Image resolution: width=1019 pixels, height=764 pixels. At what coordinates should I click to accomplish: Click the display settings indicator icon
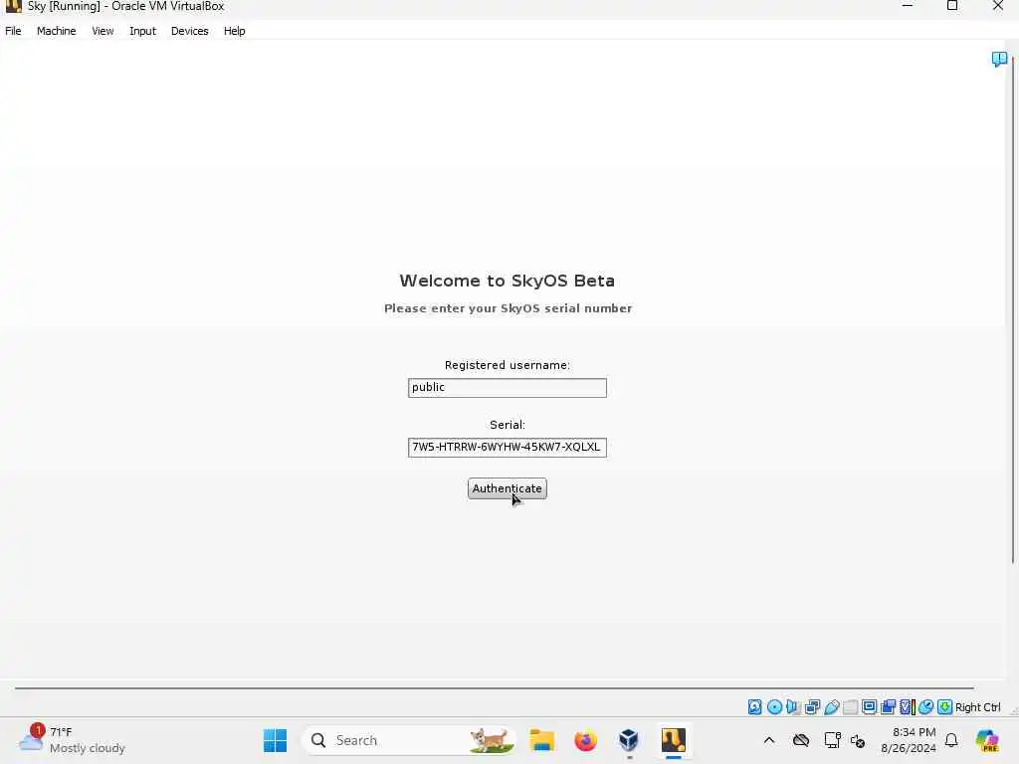869,707
